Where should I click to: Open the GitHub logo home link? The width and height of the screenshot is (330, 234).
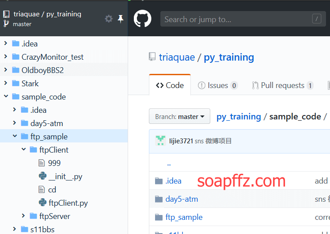(143, 19)
